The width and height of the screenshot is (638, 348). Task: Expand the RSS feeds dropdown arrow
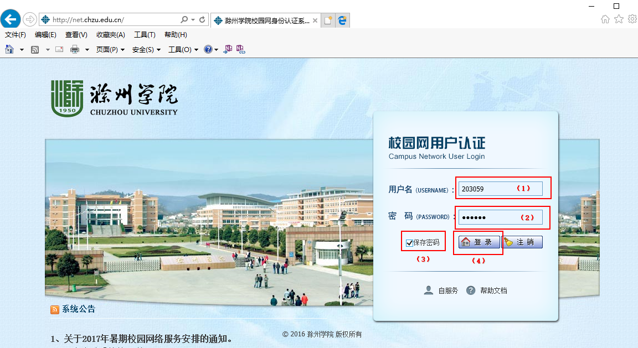click(x=48, y=50)
